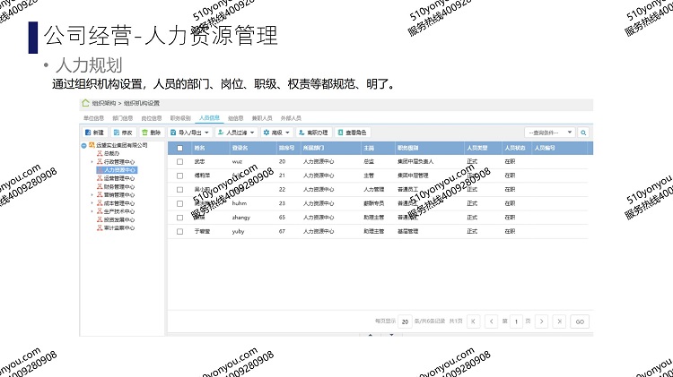Open the 导入/导出 dropdown

[x=188, y=132]
